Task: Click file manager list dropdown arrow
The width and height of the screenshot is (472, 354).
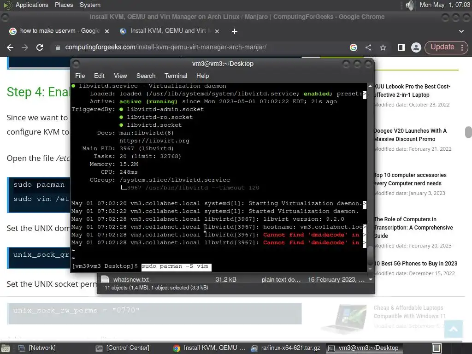Action: (371, 280)
